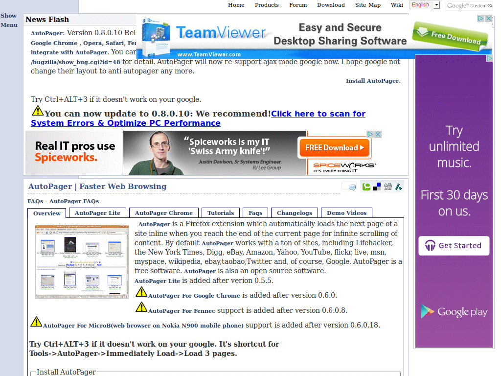Click the www.TeamViewer.com address text
The width and height of the screenshot is (501, 376).
pyautogui.click(x=209, y=54)
